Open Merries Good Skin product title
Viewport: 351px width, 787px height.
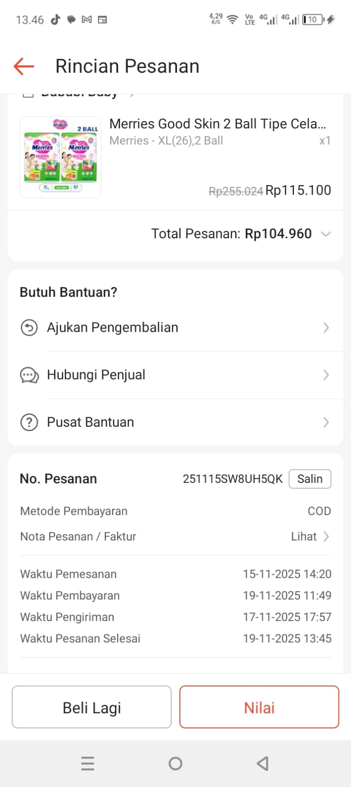point(217,124)
